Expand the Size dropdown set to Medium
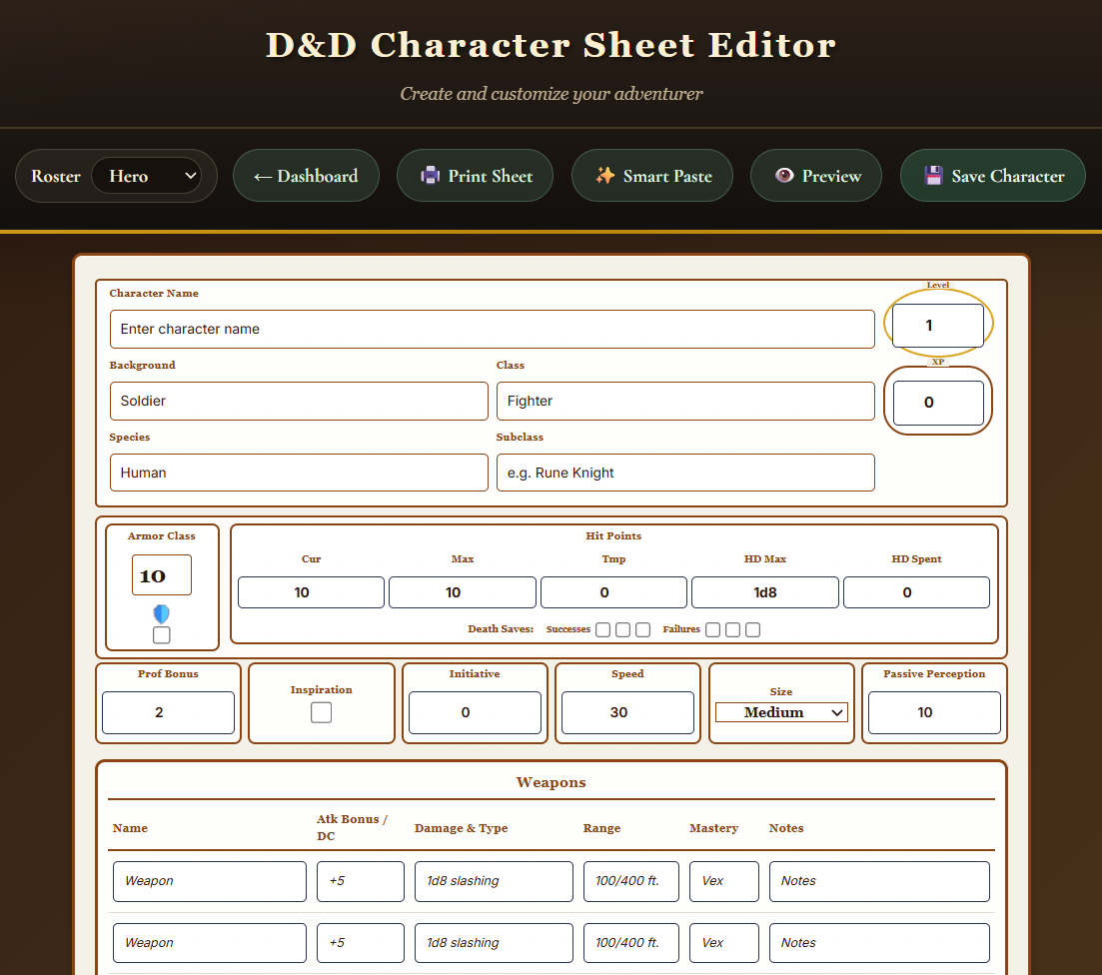The width and height of the screenshot is (1102, 975). pos(781,712)
